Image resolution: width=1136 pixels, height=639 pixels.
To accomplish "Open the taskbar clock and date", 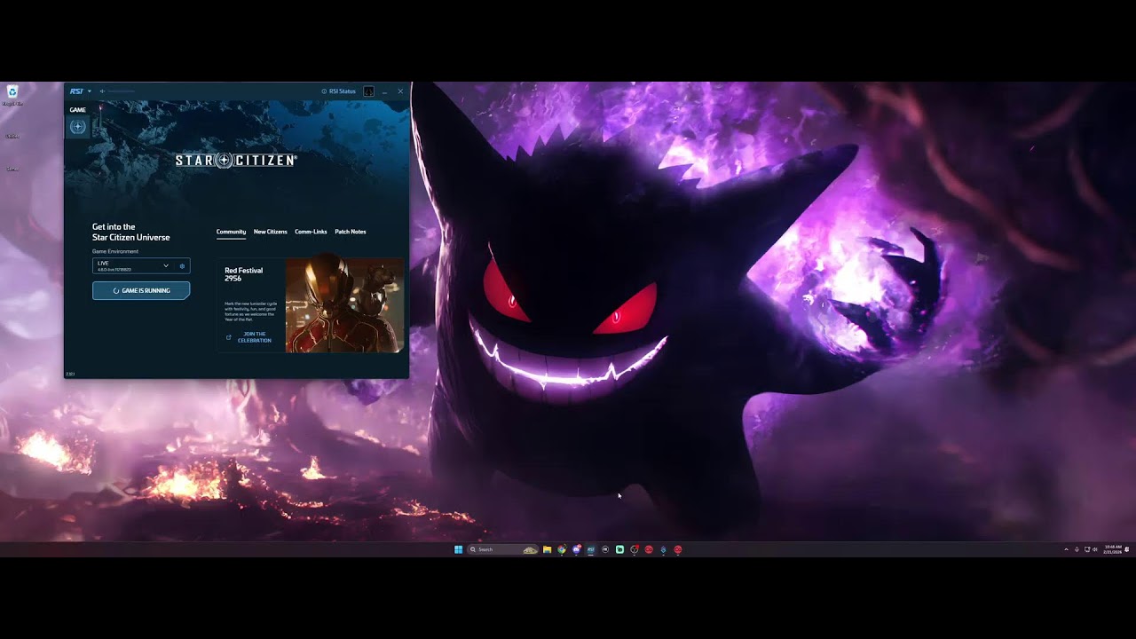I will click(1113, 549).
